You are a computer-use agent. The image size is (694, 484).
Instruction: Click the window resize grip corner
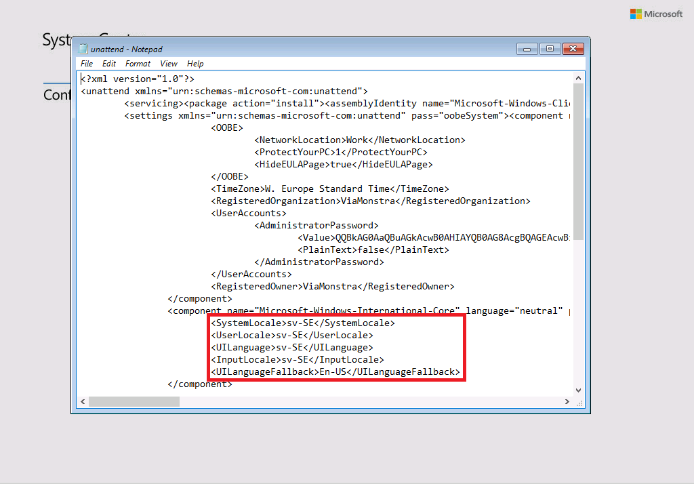click(579, 403)
